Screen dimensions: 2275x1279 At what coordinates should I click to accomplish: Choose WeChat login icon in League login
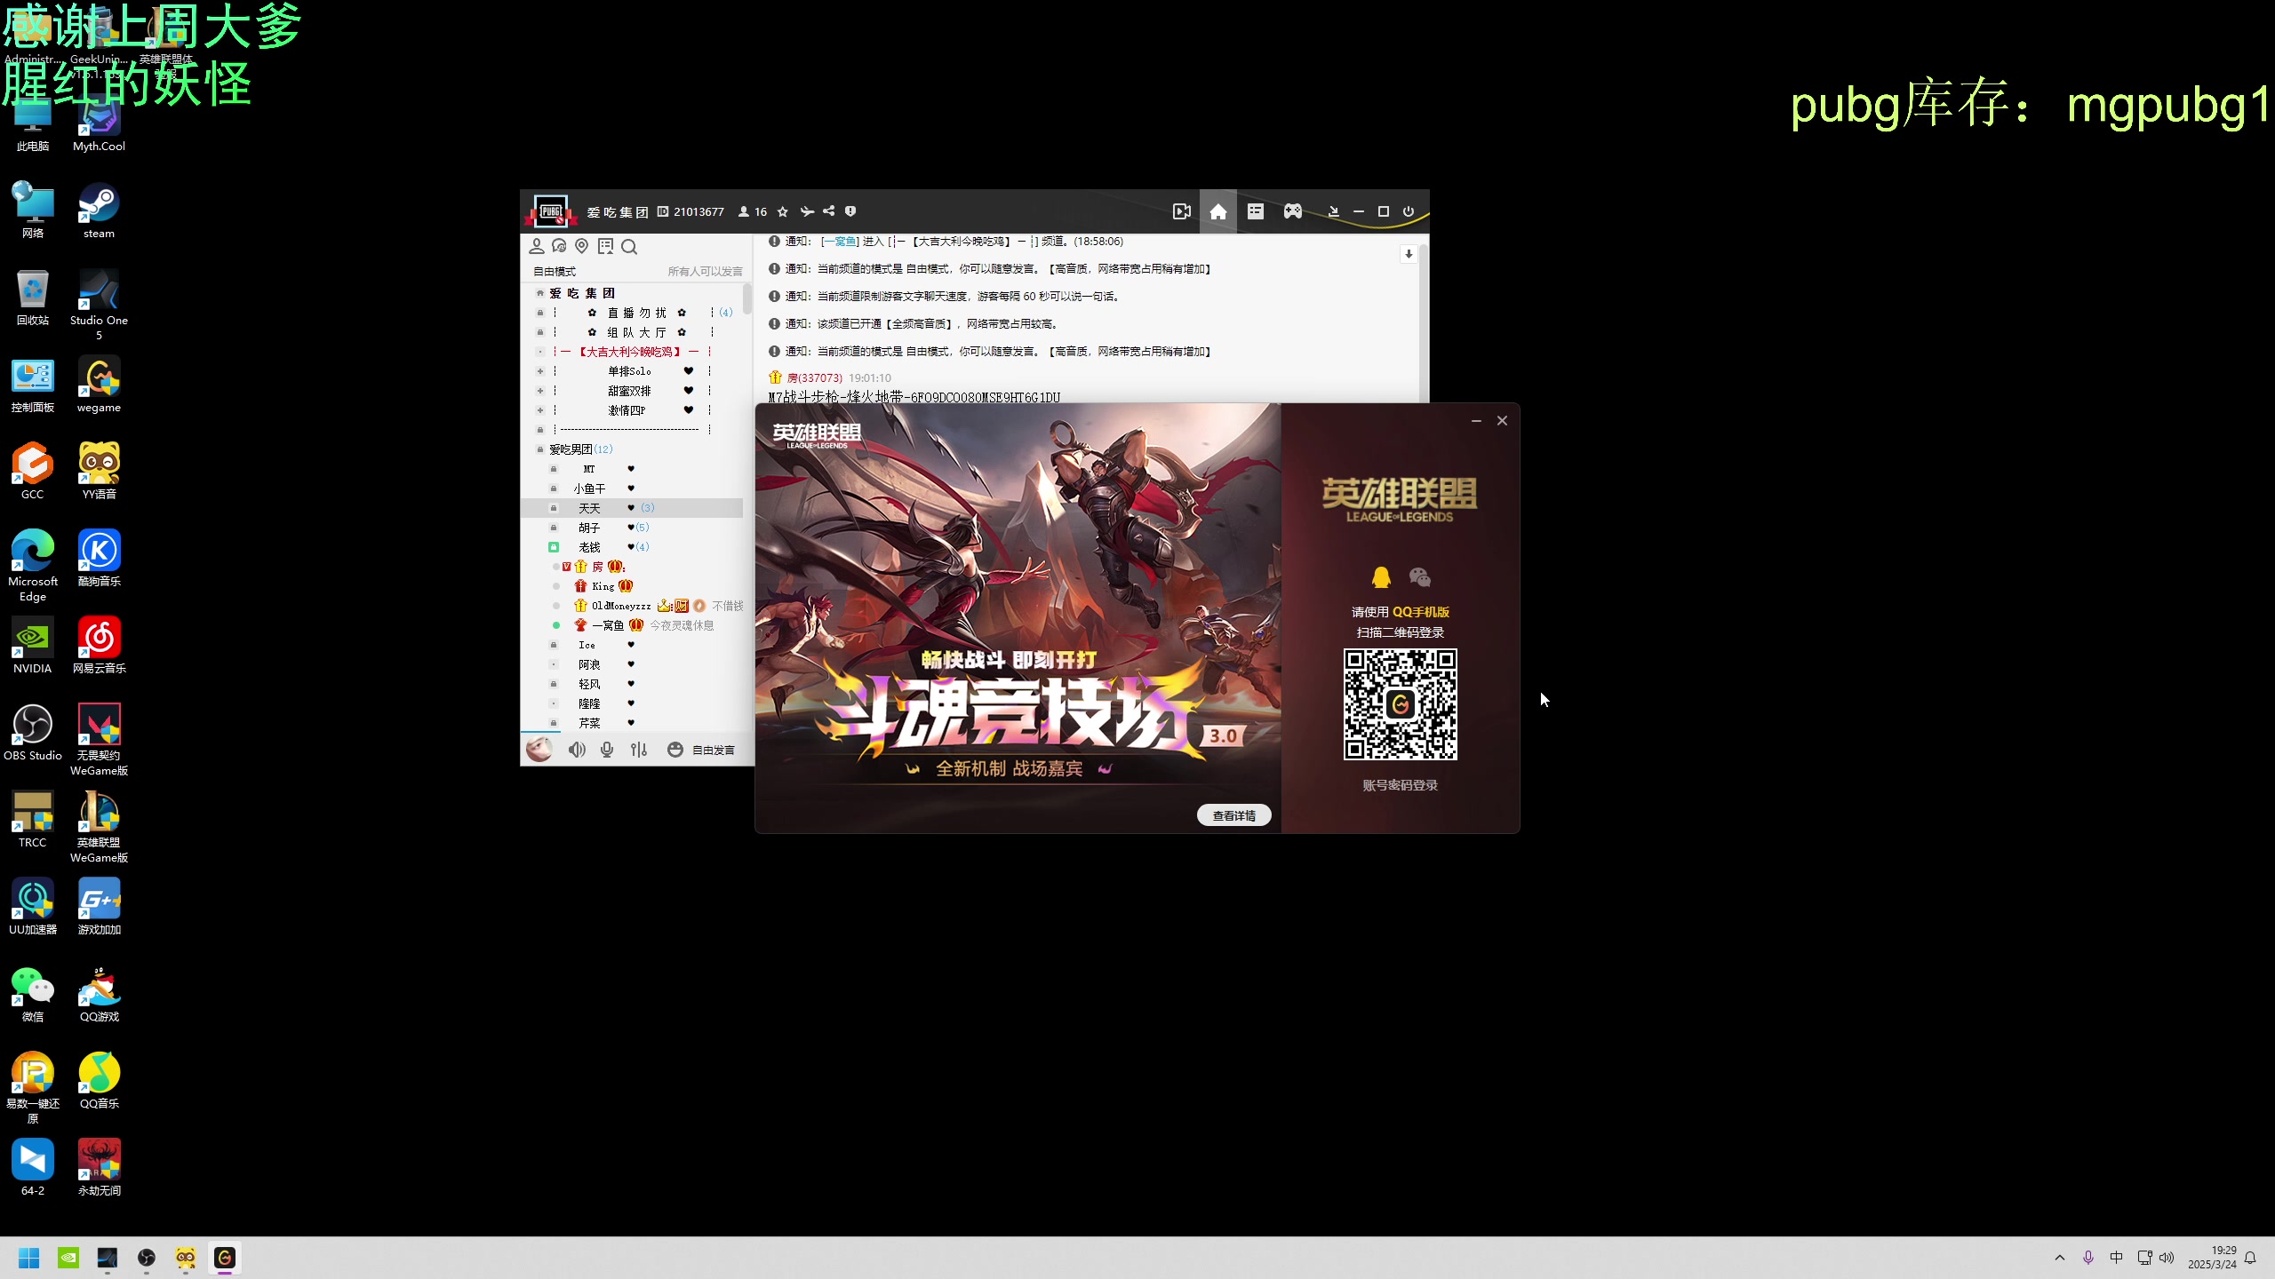pyautogui.click(x=1420, y=577)
